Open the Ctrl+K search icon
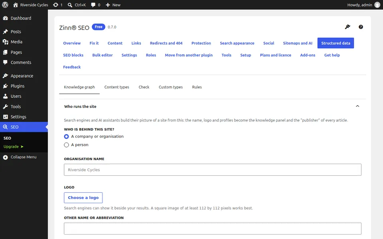 (x=70, y=5)
